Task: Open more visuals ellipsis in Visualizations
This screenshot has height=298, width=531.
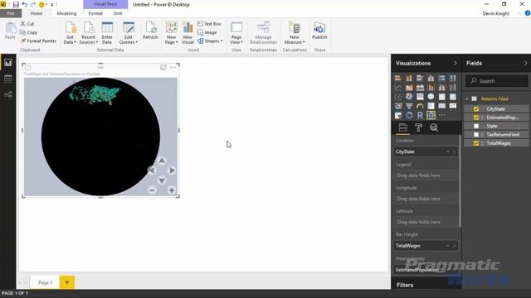Action: coord(442,115)
